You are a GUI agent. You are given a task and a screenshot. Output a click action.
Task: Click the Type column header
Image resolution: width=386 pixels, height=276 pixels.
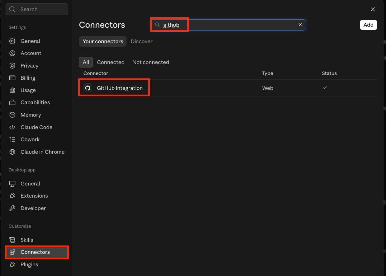(268, 73)
